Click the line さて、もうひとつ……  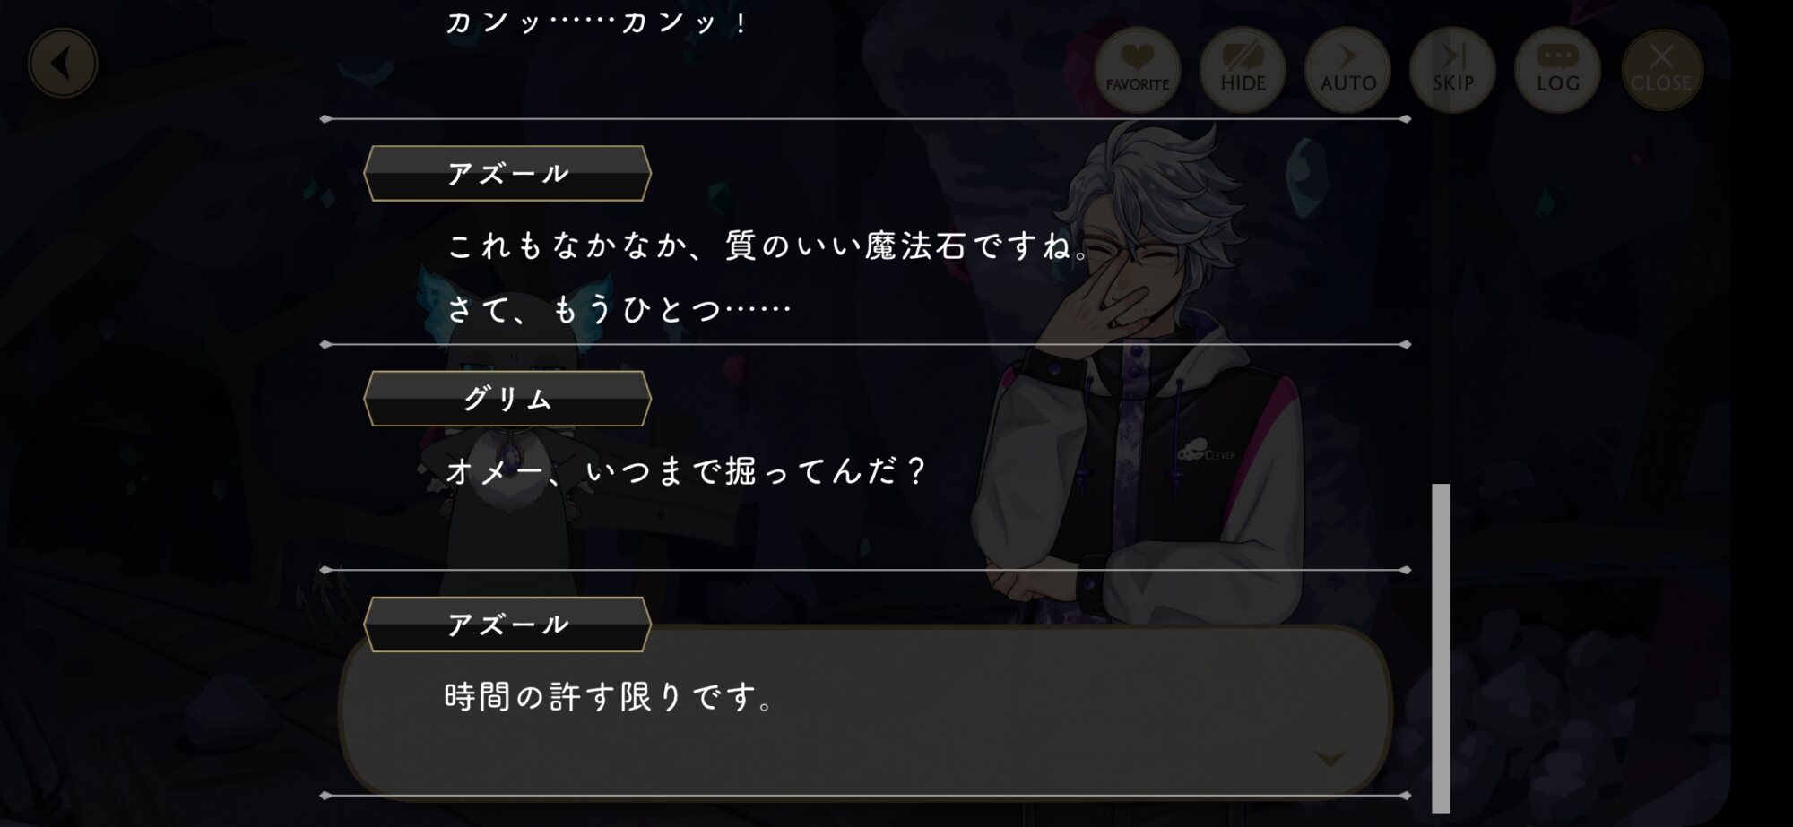(619, 309)
